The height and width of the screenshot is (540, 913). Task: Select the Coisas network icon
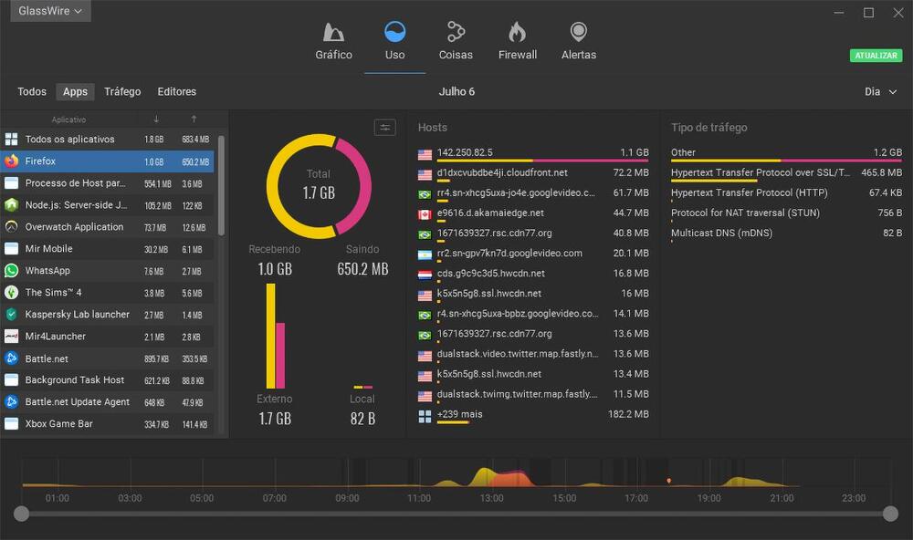pos(456,33)
